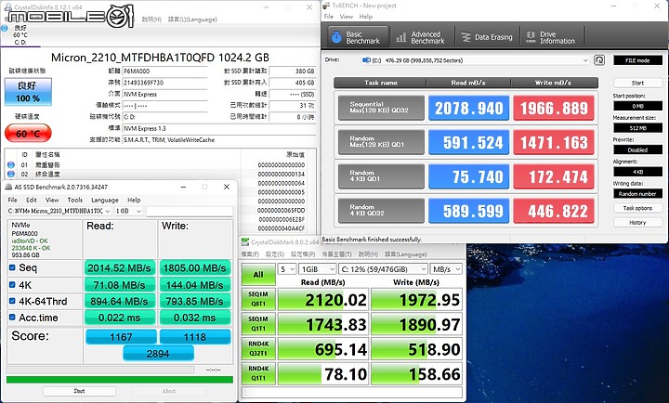This screenshot has width=669, height=403.
Task: Click TxBENCH History button
Action: [x=637, y=223]
